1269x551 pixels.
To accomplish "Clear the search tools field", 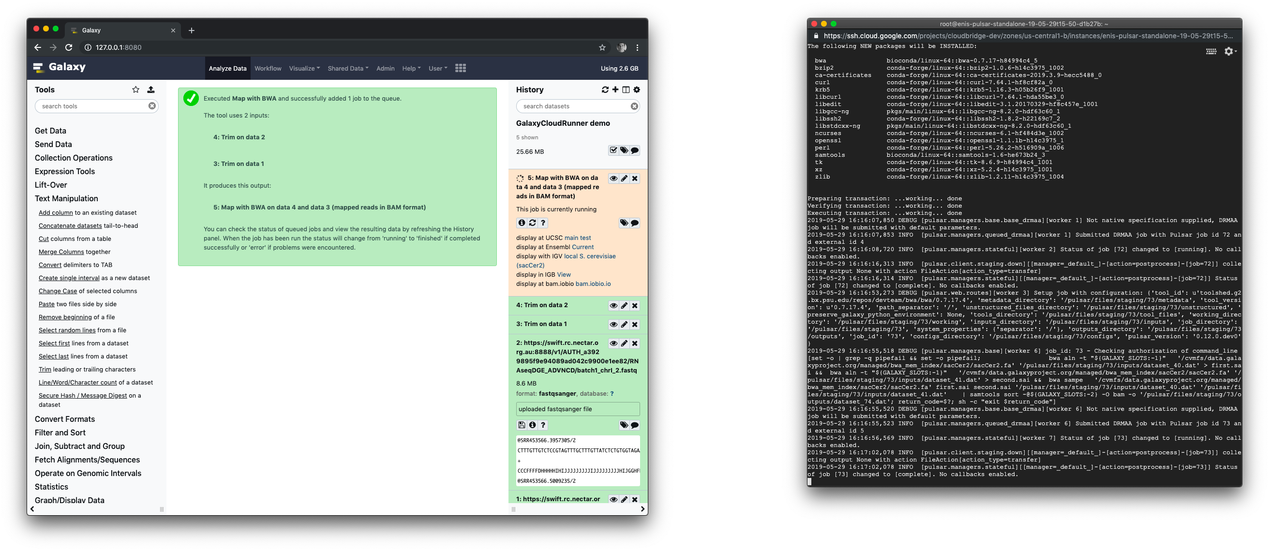I will pyautogui.click(x=152, y=106).
